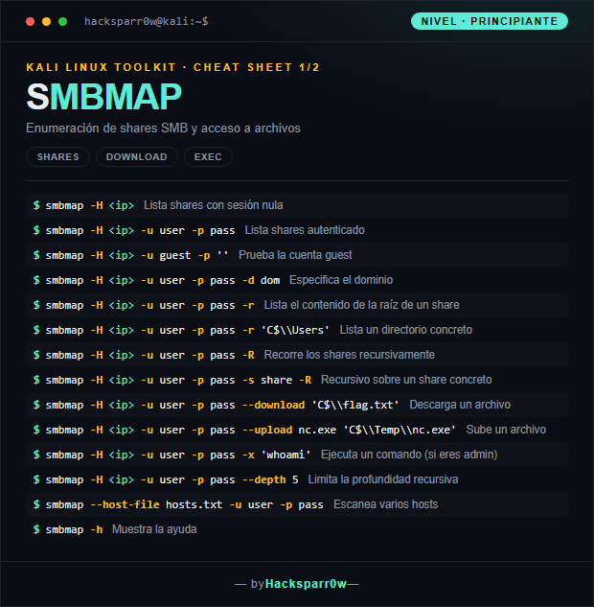594x607 pixels.
Task: Click the hacksparr0w@kali:~$ prompt title
Action: tap(147, 21)
